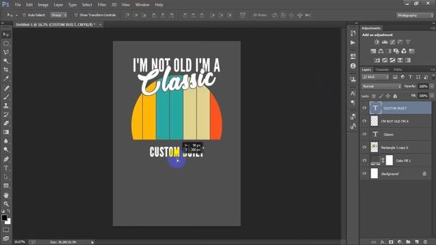This screenshot has height=245, width=436.
Task: Hide the Rectangle 1 copy 6 layer
Action: point(364,147)
